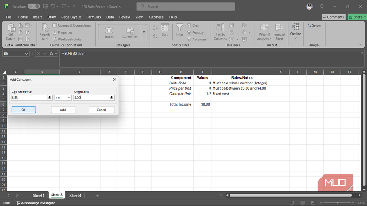This screenshot has width=367, height=206.
Task: Switch to Sheet4 tab
Action: (75, 195)
